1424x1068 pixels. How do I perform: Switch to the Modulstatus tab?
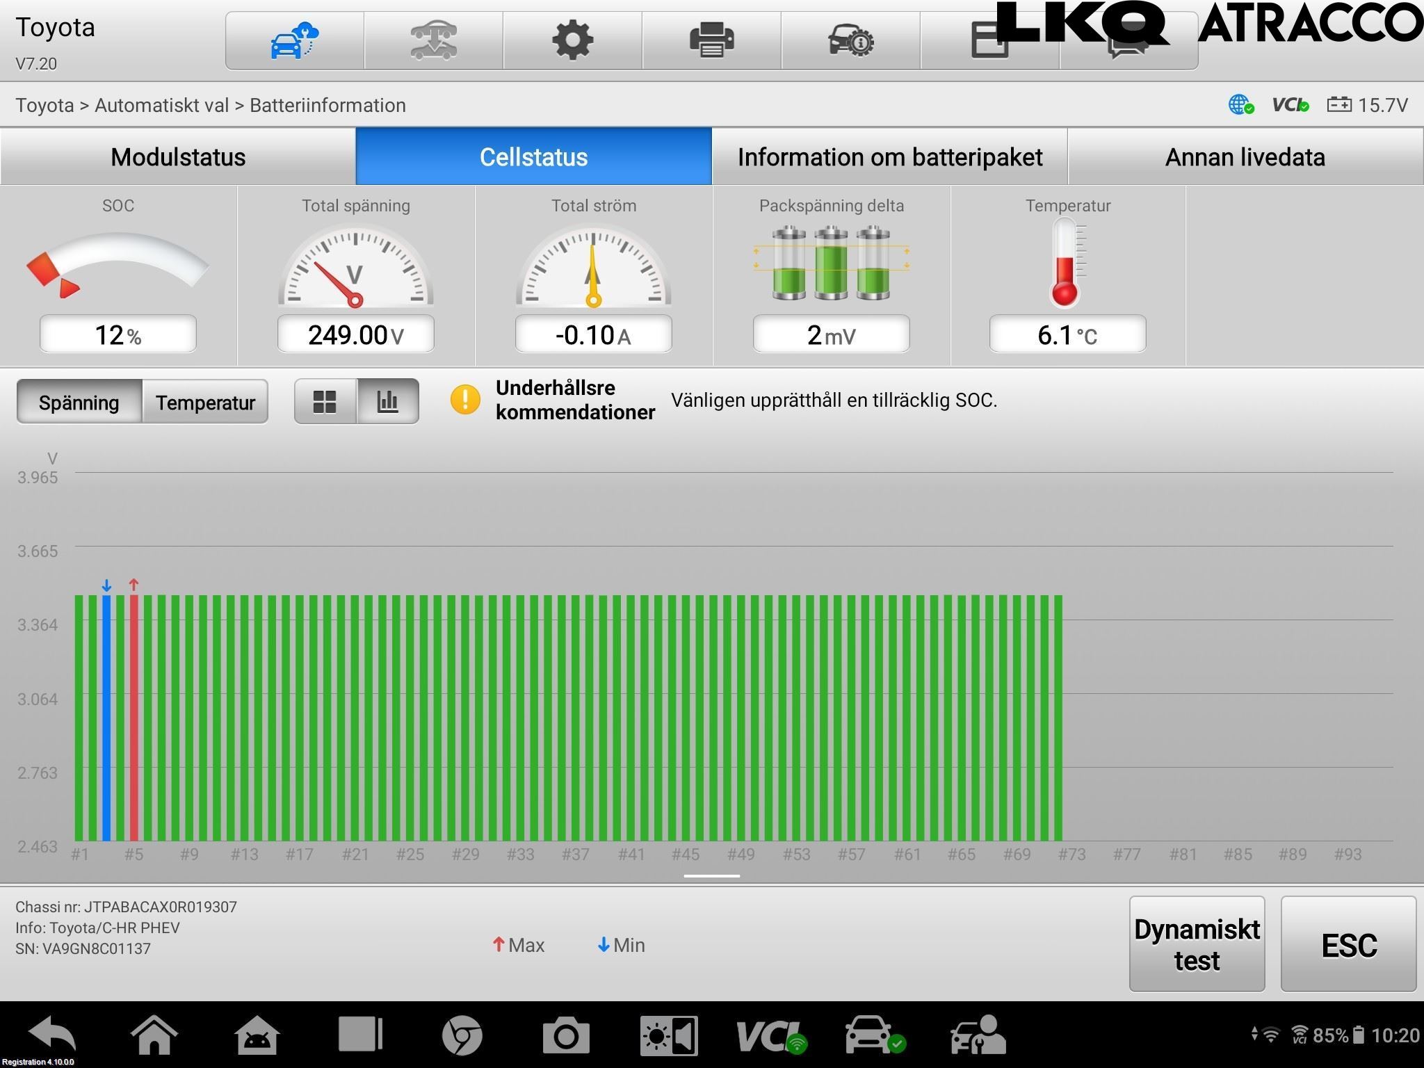pyautogui.click(x=178, y=156)
